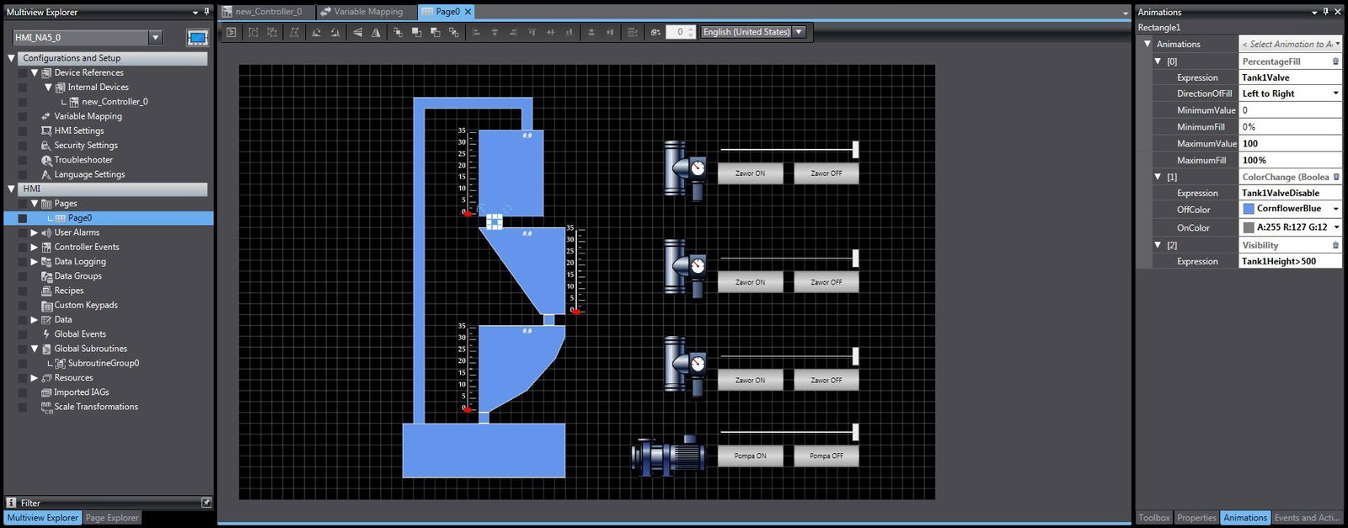Click the Align left toolbar icon
This screenshot has height=528, width=1348.
pyautogui.click(x=476, y=32)
